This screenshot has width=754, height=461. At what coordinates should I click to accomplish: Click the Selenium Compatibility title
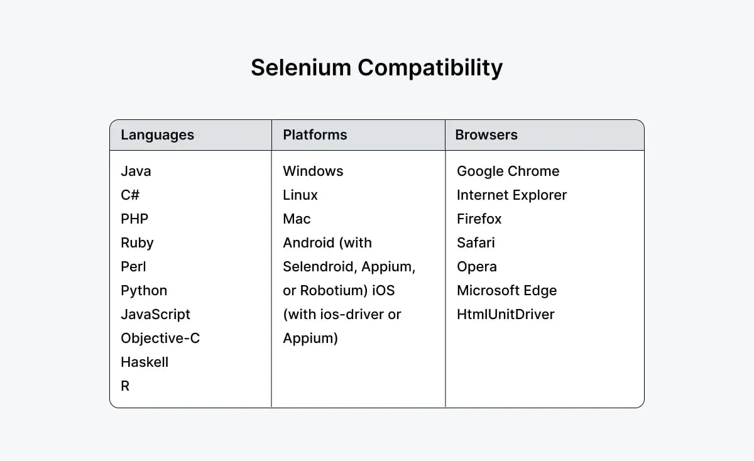376,68
